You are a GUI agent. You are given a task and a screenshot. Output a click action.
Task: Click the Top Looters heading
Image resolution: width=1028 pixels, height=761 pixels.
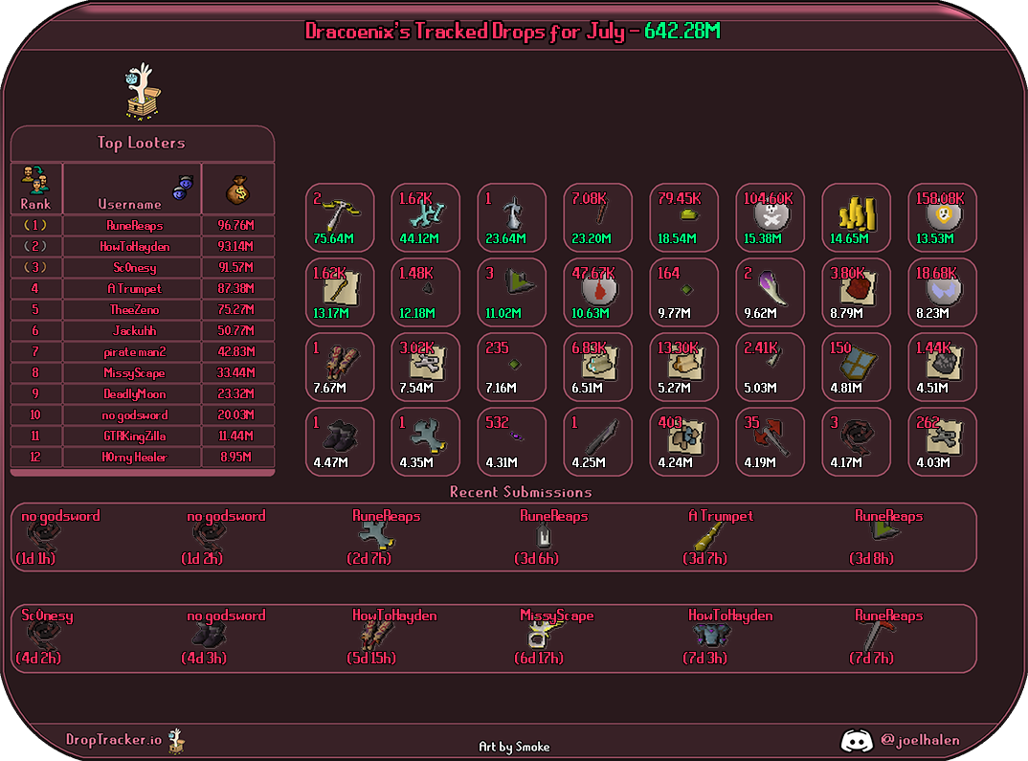click(141, 143)
